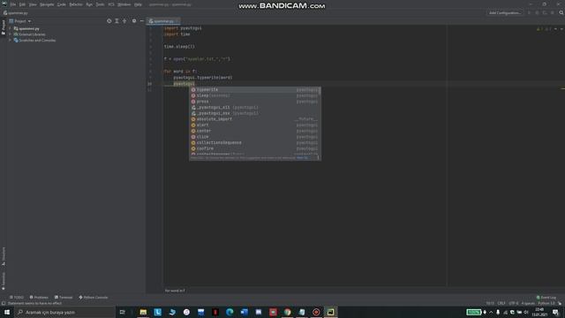Click the Project vertical side tab
The height and width of the screenshot is (318, 565).
tap(4, 27)
